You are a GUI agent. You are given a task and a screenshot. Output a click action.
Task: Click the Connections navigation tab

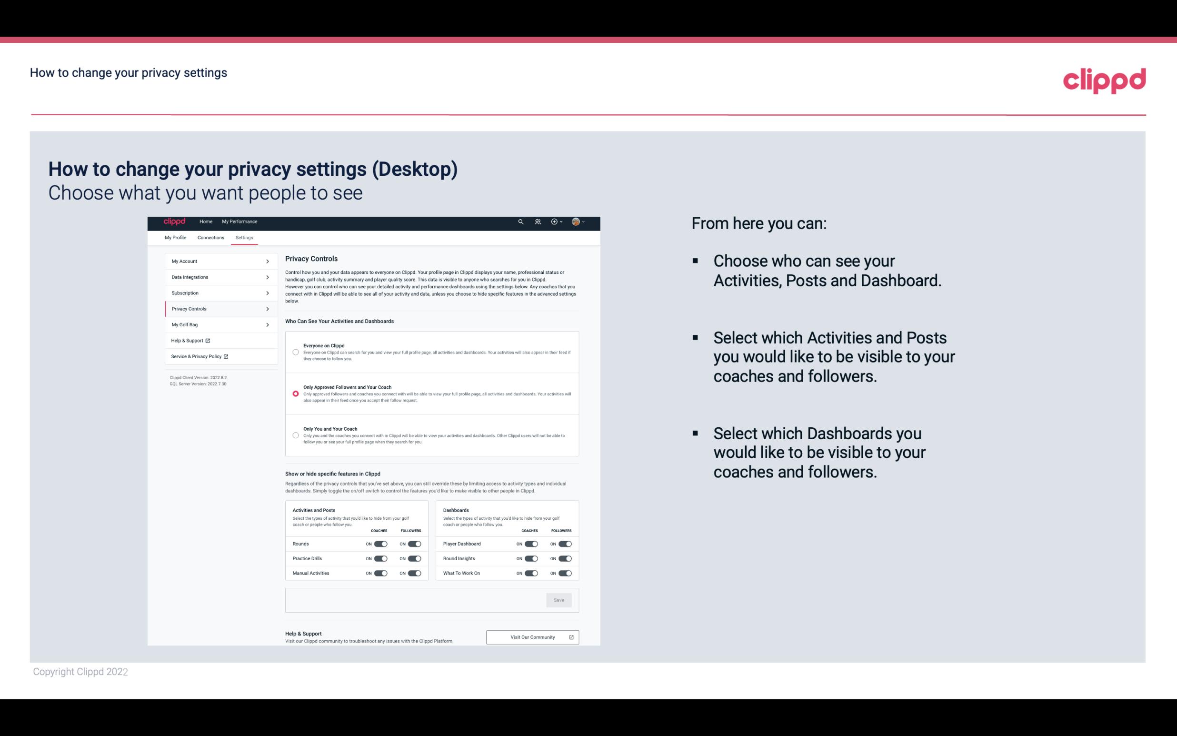[x=210, y=237]
